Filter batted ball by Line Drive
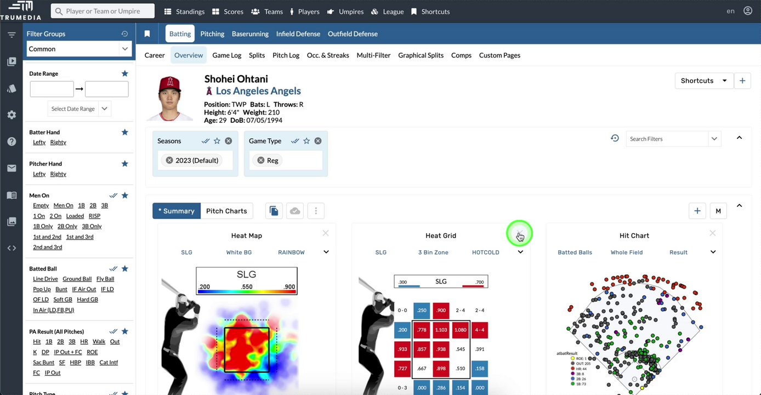761x395 pixels. point(46,279)
